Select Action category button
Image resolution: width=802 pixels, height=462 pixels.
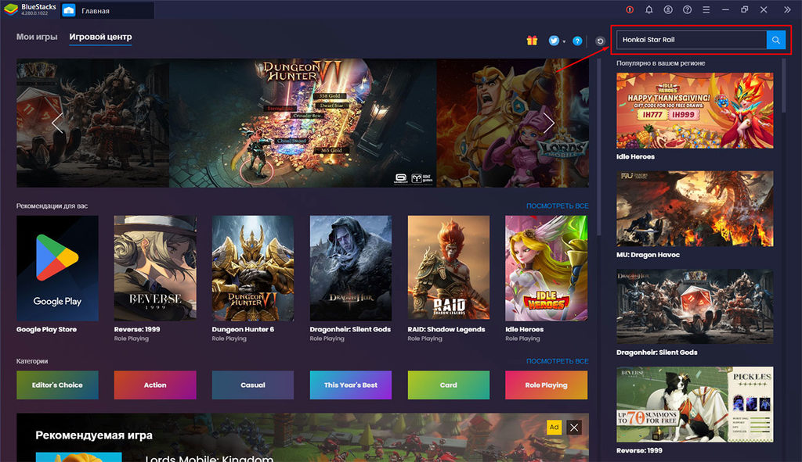pos(155,385)
